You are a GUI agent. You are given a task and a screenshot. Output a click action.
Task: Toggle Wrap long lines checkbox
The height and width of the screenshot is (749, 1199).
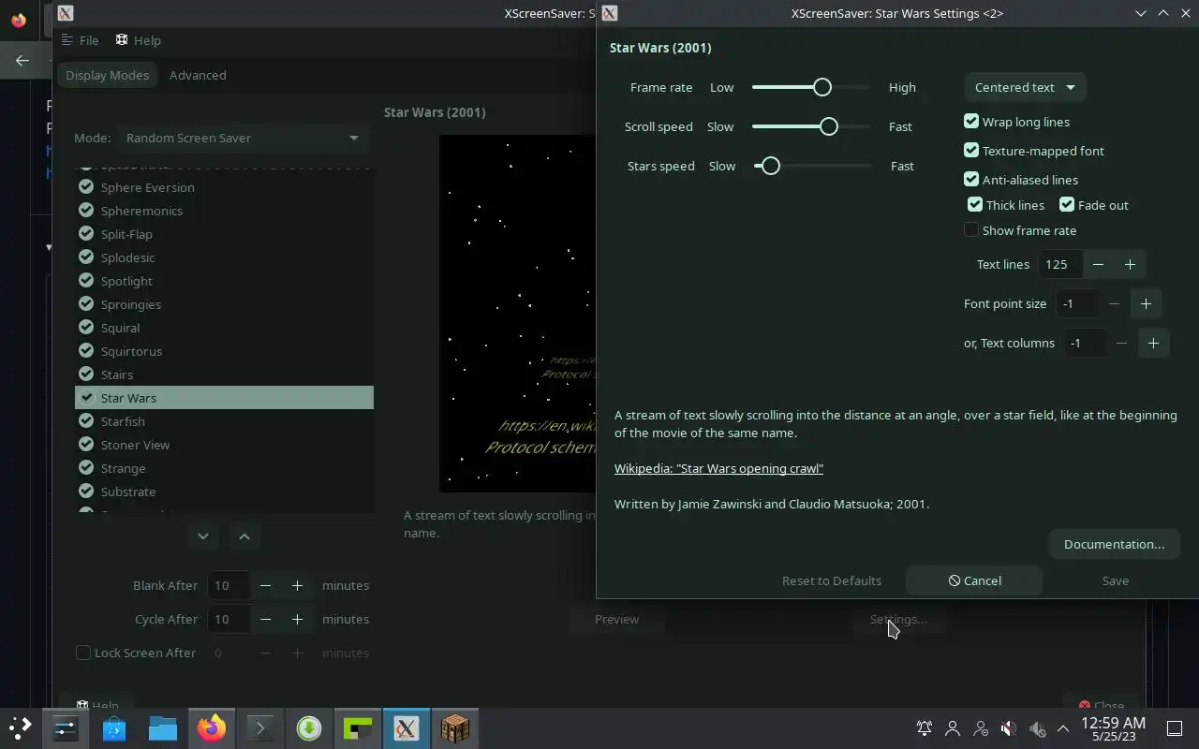point(971,121)
